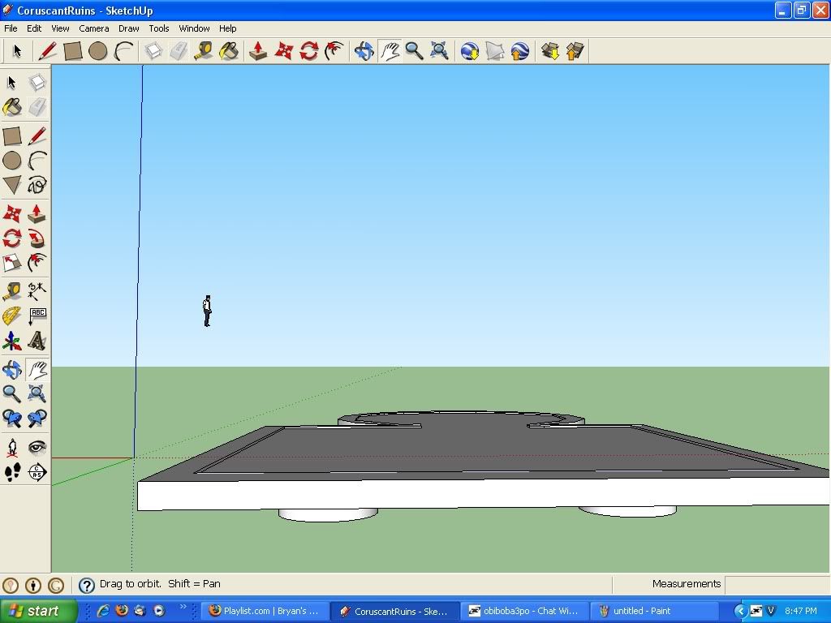Switch to obiboba3po Chat Window in taskbar
831x623 pixels.
tap(525, 611)
